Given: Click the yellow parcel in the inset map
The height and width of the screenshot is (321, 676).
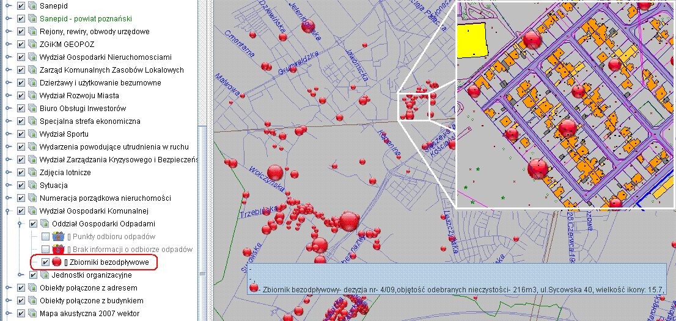Looking at the screenshot, I should [x=471, y=40].
